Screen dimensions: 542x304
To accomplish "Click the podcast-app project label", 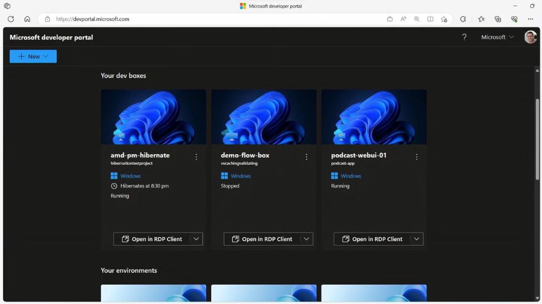I will [x=343, y=163].
